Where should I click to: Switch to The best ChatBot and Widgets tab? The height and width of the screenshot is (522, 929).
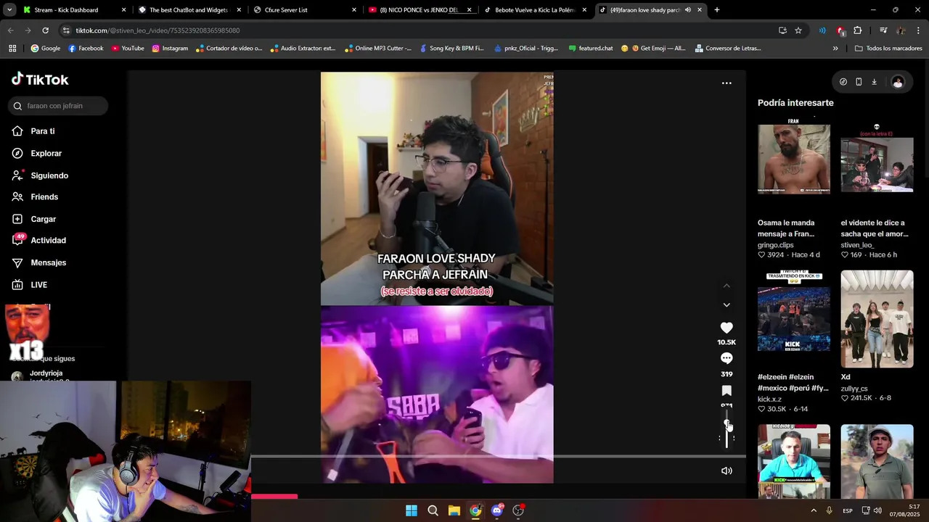tap(188, 10)
